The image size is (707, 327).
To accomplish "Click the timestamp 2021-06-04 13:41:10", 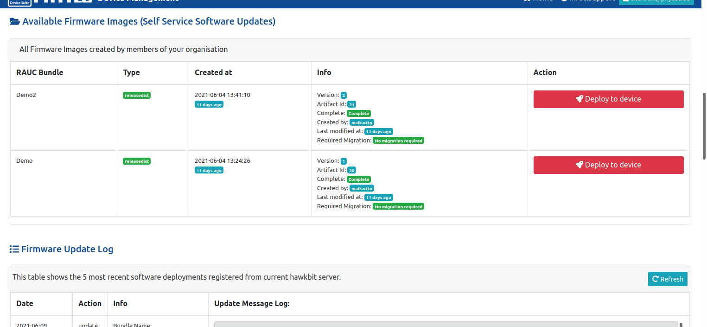I will point(223,95).
